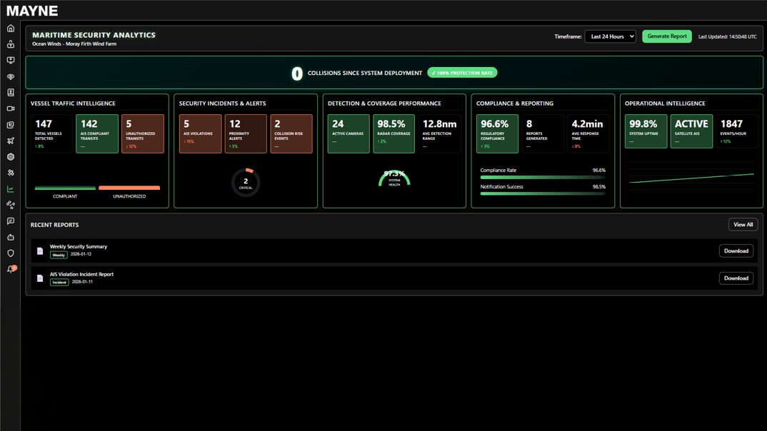This screenshot has height=431, width=767.
Task: Open the 3D cube view icon
Action: pos(10,157)
